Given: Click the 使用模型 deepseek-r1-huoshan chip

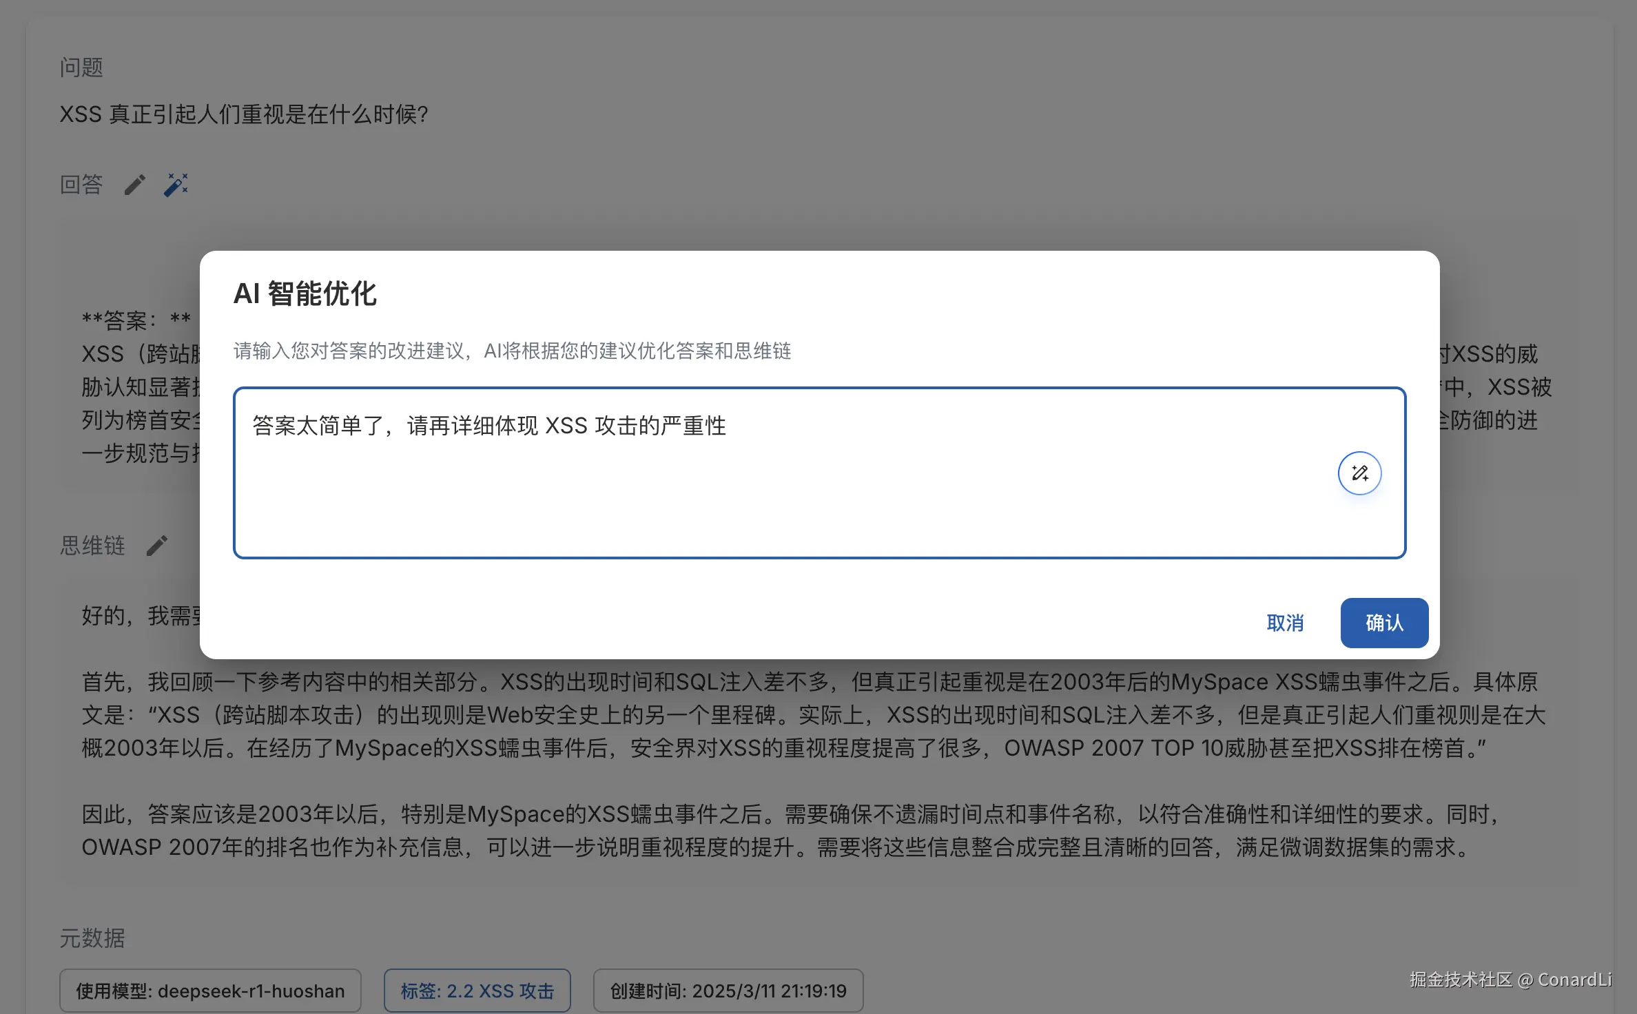Looking at the screenshot, I should pos(210,991).
